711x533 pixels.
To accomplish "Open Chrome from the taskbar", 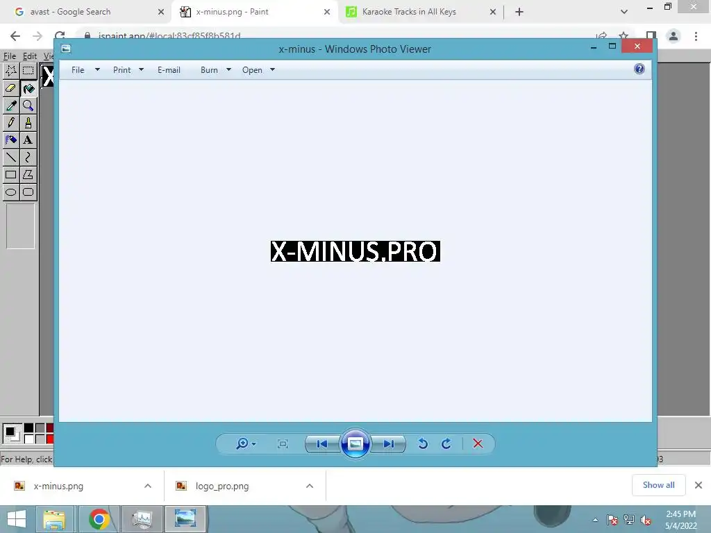I will coord(99,519).
